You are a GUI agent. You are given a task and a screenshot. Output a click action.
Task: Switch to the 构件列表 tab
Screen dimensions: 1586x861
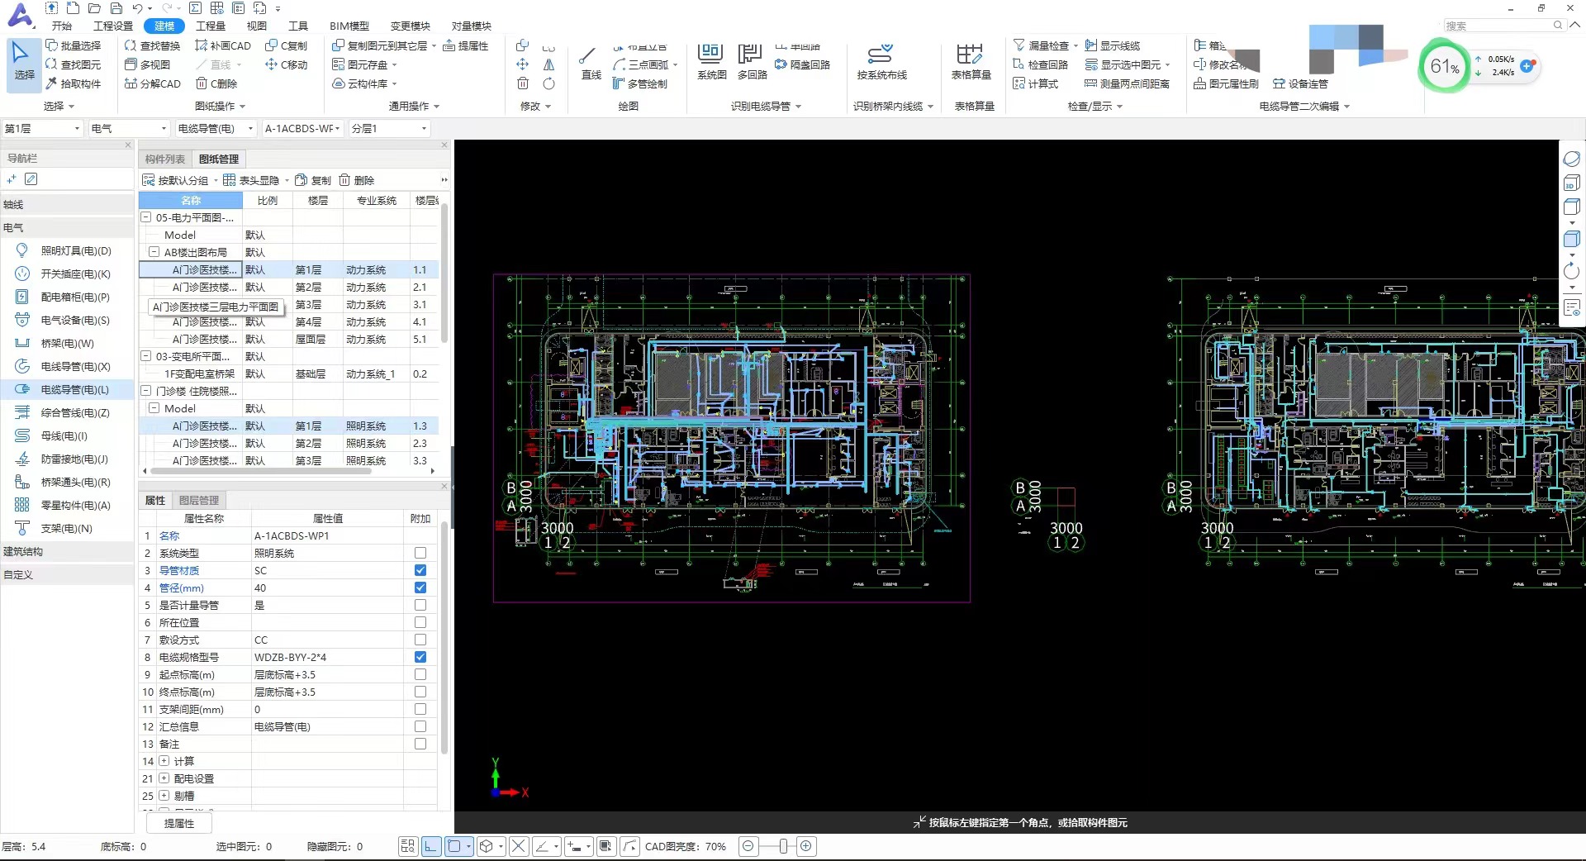point(164,159)
